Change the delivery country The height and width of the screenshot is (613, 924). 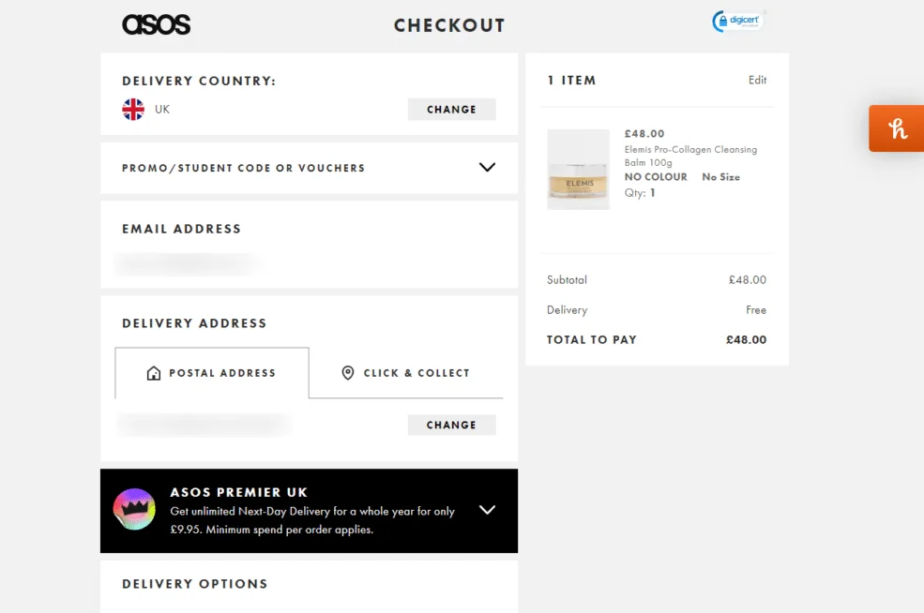coord(451,110)
